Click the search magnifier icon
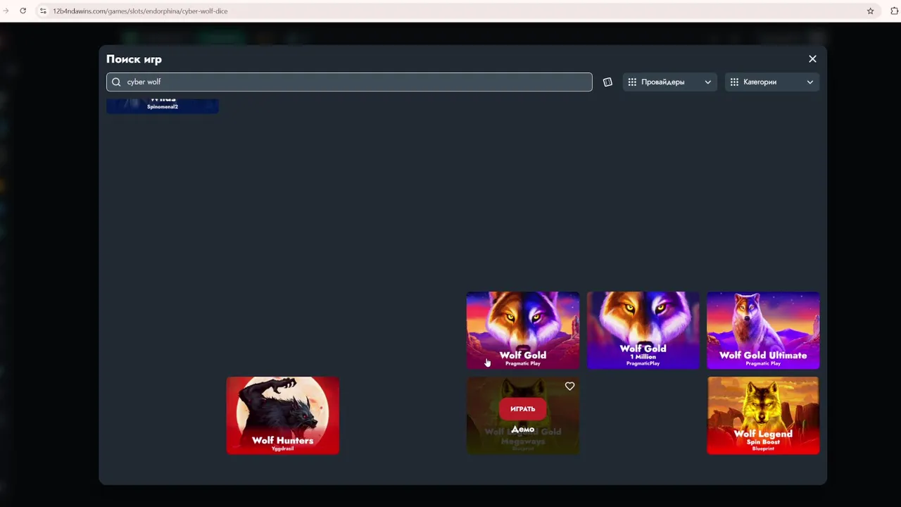The width and height of the screenshot is (901, 507). [x=117, y=82]
